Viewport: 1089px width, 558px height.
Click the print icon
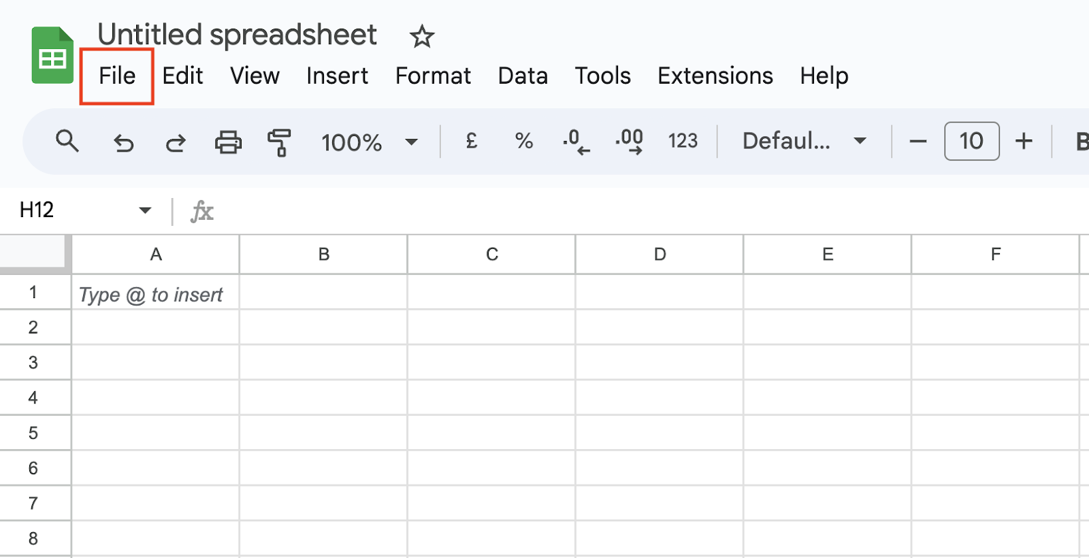228,142
